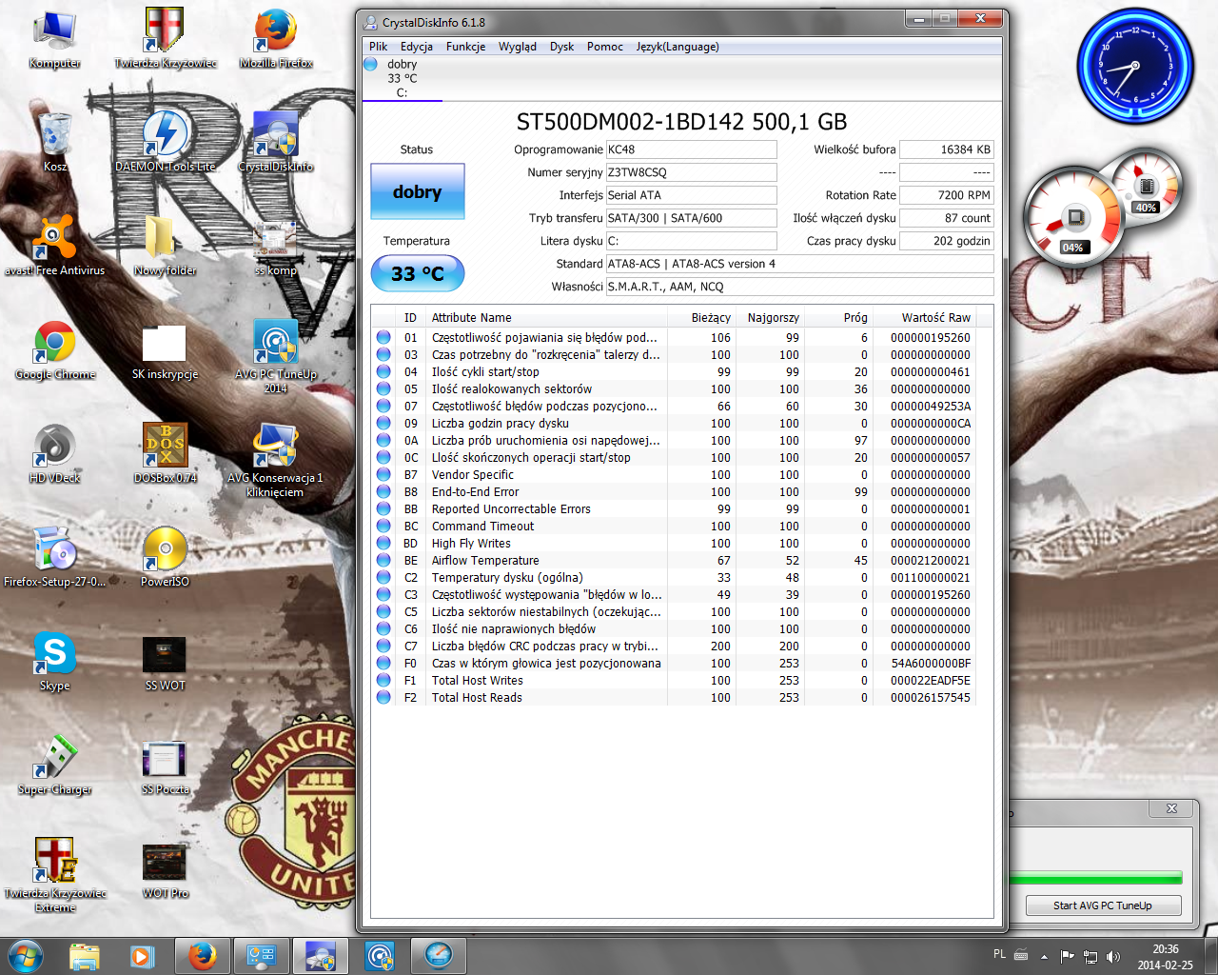This screenshot has height=975, width=1218.
Task: Open the Język(Language) menu
Action: point(678,47)
